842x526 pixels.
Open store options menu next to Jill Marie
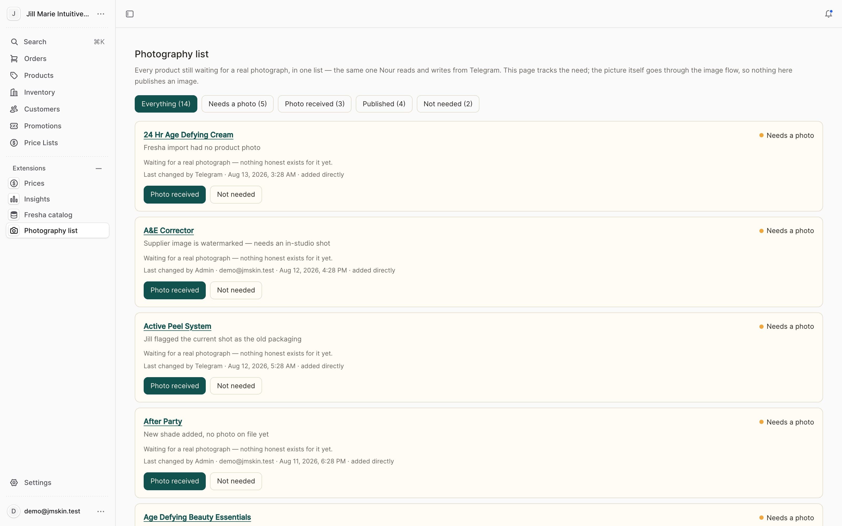pyautogui.click(x=101, y=14)
